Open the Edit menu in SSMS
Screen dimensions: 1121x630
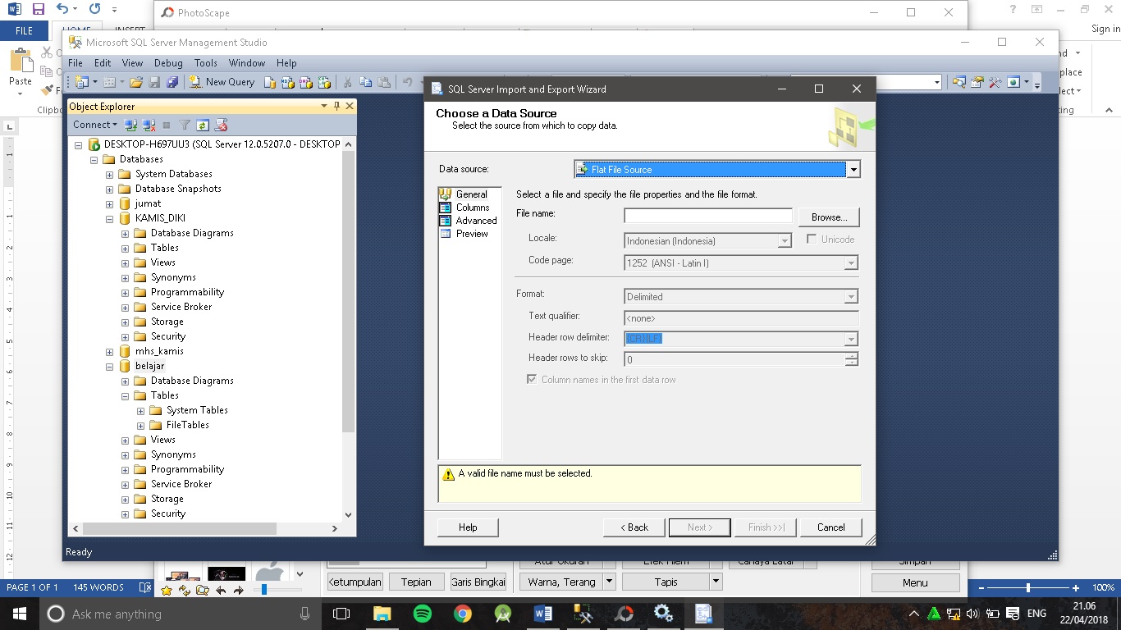103,63
